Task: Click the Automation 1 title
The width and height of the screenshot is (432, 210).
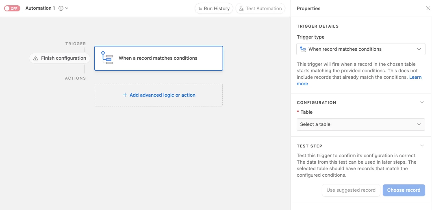Action: tap(40, 8)
